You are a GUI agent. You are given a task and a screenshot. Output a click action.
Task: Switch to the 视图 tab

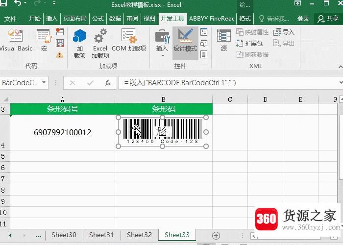click(149, 19)
